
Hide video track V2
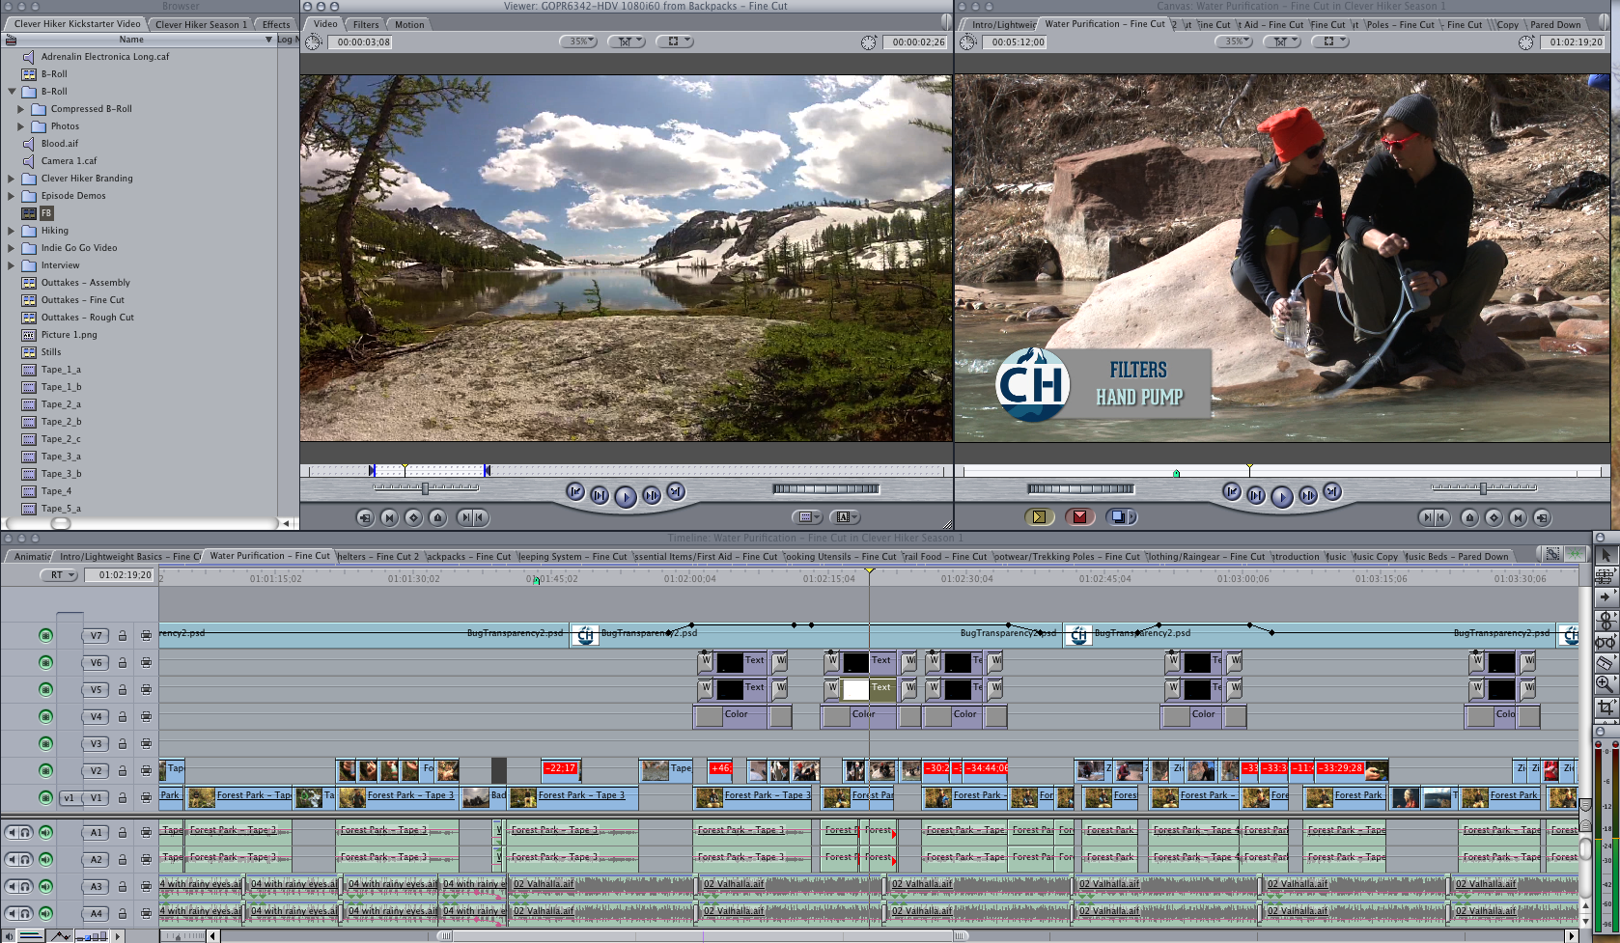click(45, 770)
